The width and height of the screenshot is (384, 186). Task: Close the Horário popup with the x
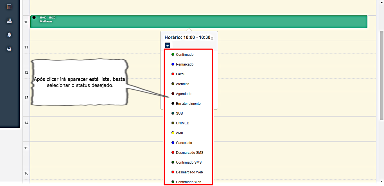coord(212,39)
